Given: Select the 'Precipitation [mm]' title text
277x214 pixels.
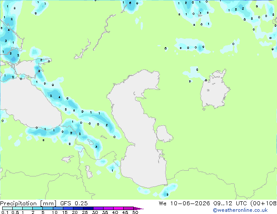Looking at the screenshot, I should 28,204.
